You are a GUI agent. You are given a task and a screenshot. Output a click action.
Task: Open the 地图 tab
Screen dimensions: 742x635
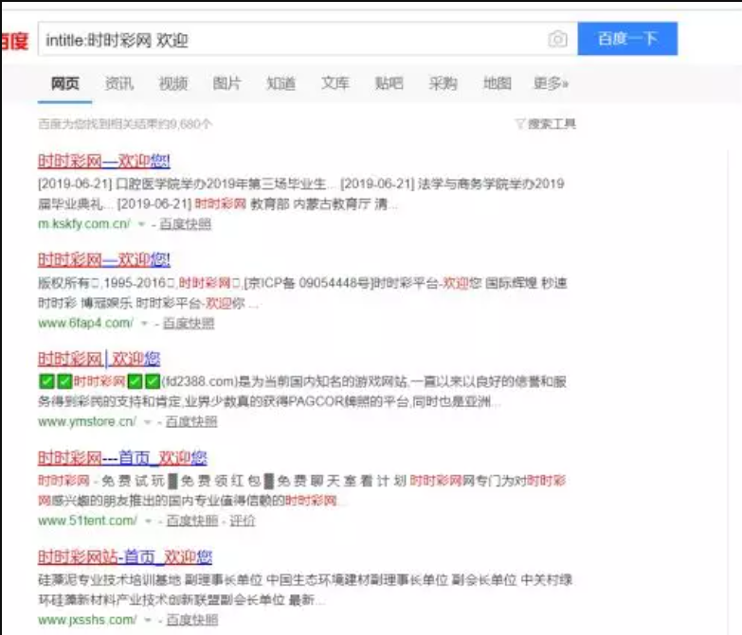pos(497,83)
